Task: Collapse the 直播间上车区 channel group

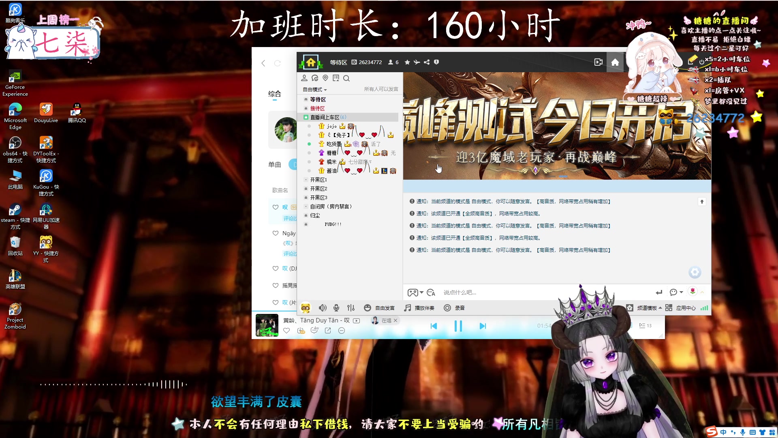Action: pyautogui.click(x=306, y=117)
